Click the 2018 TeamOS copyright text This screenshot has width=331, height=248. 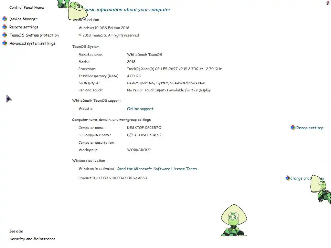109,35
